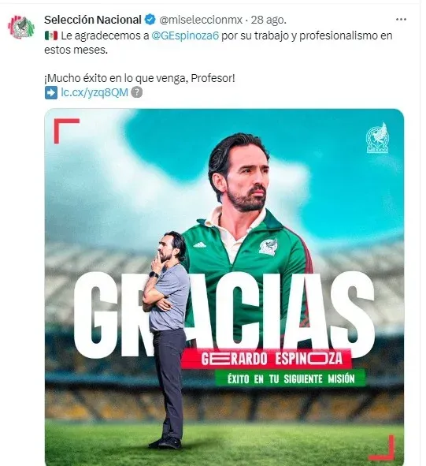
Task: Follow the lc.cx/yzq8QM short link
Action: [x=94, y=92]
